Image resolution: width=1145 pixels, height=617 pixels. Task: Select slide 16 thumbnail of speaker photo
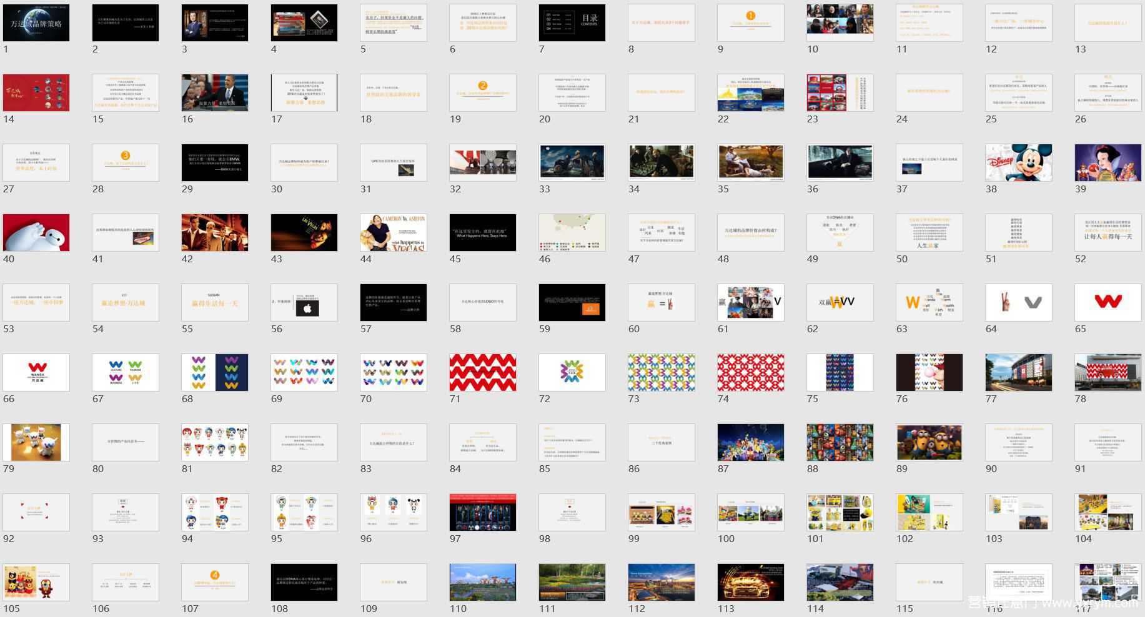[x=215, y=93]
